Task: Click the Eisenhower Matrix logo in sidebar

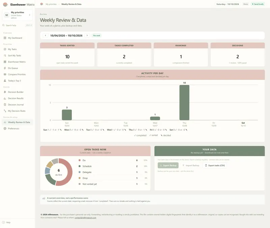Action: click(x=5, y=4)
